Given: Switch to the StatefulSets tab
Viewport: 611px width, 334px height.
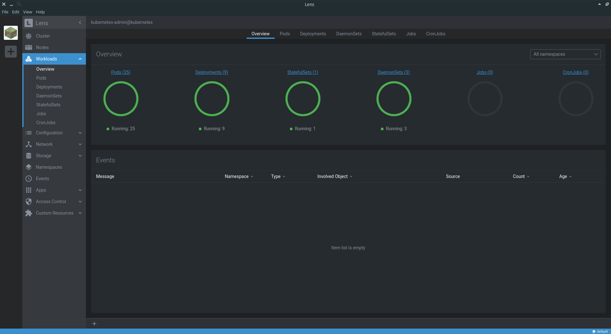Looking at the screenshot, I should pos(384,34).
